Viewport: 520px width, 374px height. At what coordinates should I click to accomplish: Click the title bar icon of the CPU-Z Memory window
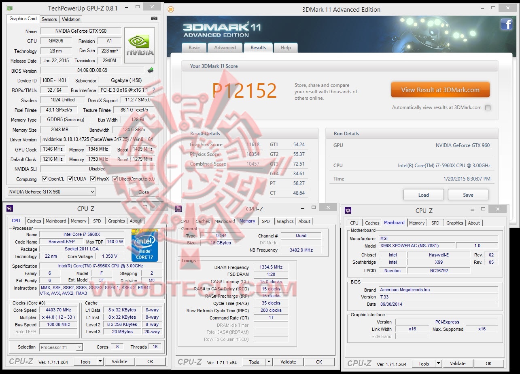178,209
